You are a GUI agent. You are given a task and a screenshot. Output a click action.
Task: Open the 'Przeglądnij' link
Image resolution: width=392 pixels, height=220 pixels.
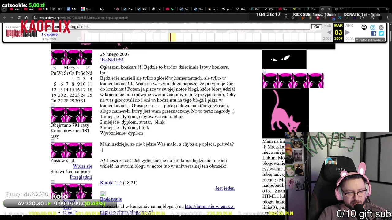coord(81,177)
